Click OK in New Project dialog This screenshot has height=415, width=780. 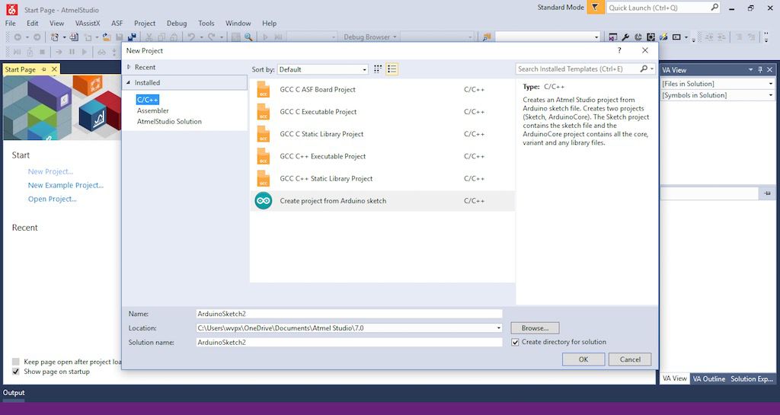coord(583,359)
